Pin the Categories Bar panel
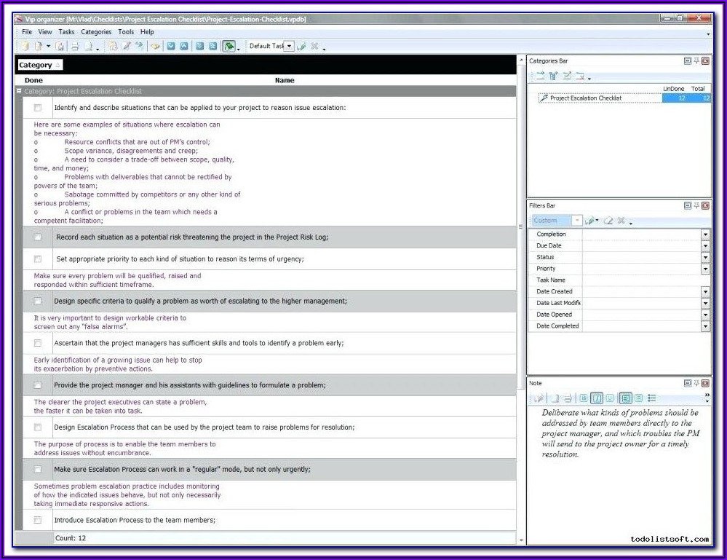The width and height of the screenshot is (727, 560). [696, 61]
